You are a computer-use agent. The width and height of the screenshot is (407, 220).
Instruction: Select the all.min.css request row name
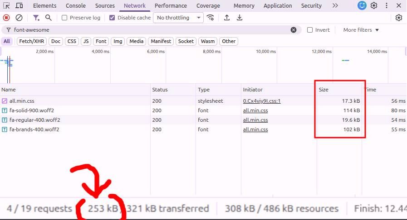point(22,101)
